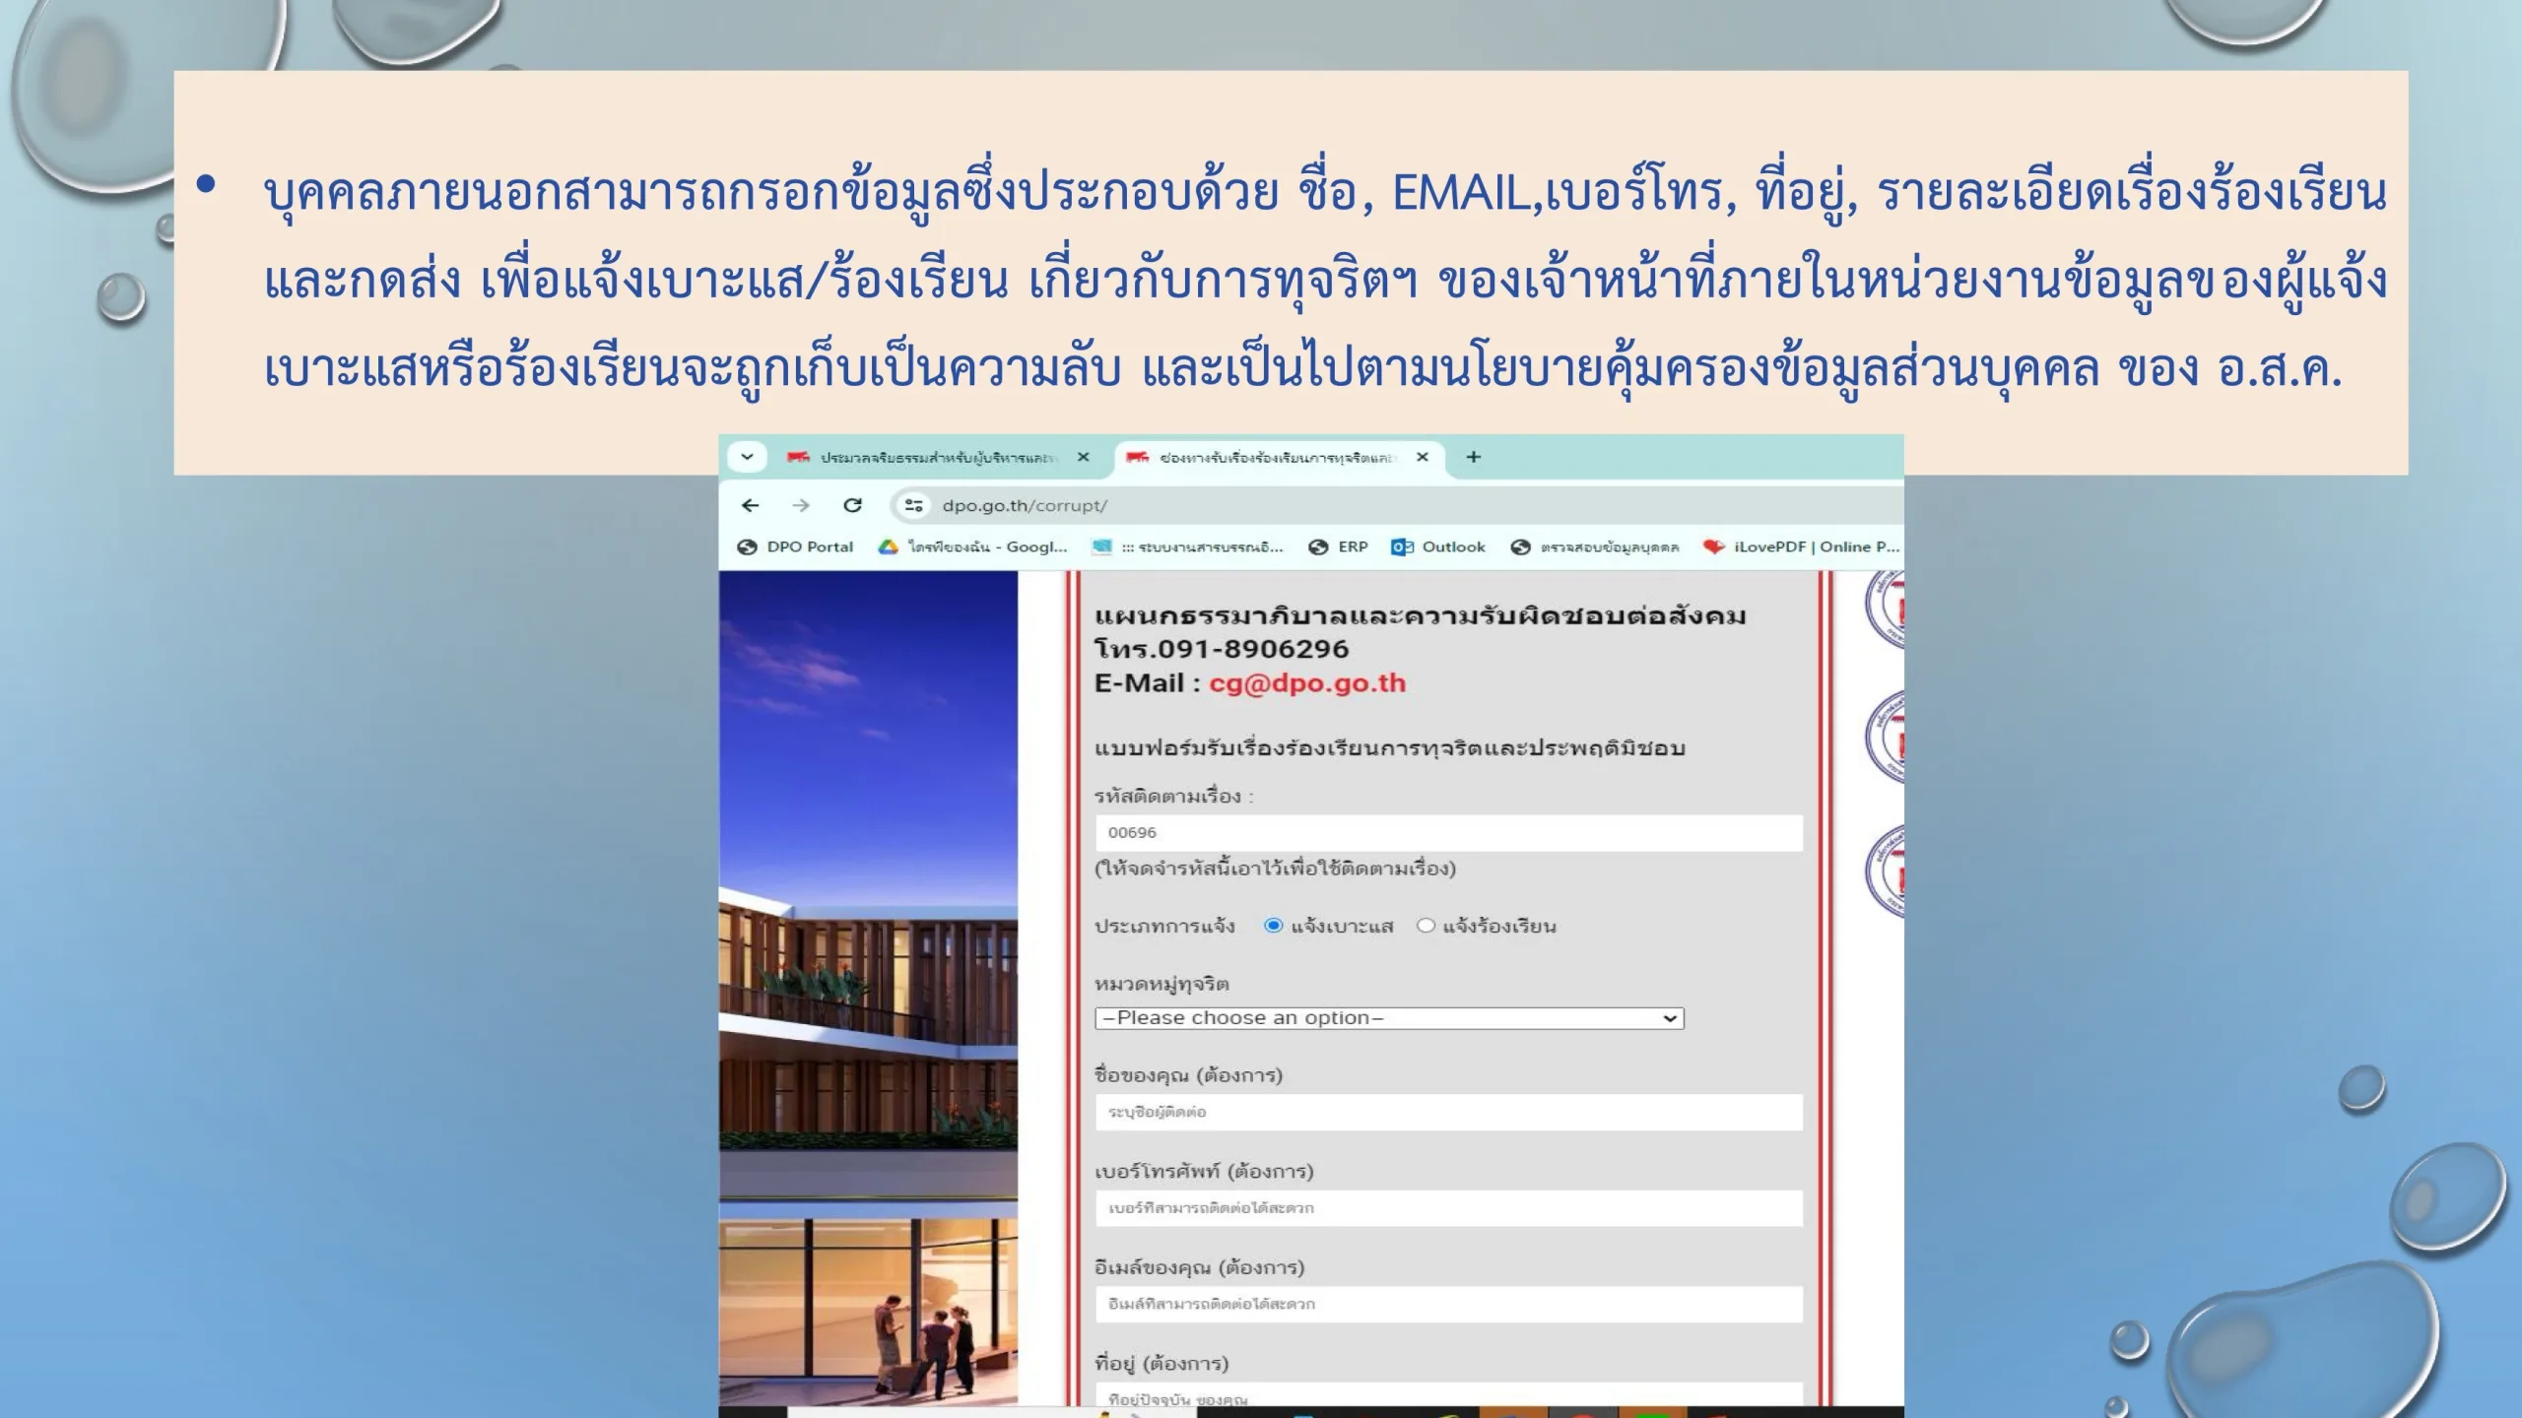Open the iLovePDF bookmark
This screenshot has width=2522, height=1418.
coord(1802,547)
